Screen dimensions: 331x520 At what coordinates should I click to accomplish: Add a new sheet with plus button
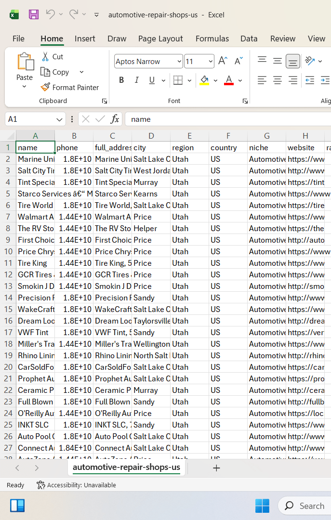[216, 468]
